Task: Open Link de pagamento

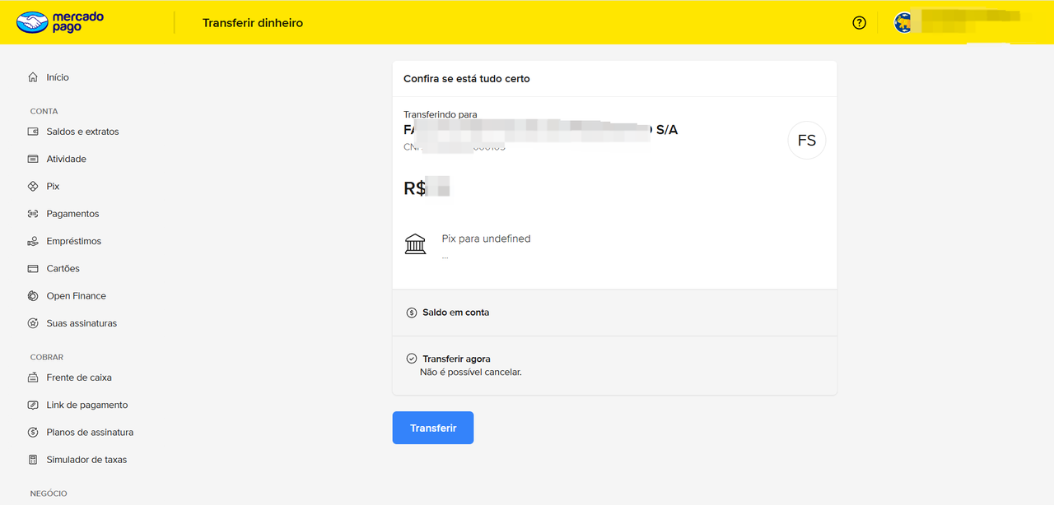Action: 86,405
